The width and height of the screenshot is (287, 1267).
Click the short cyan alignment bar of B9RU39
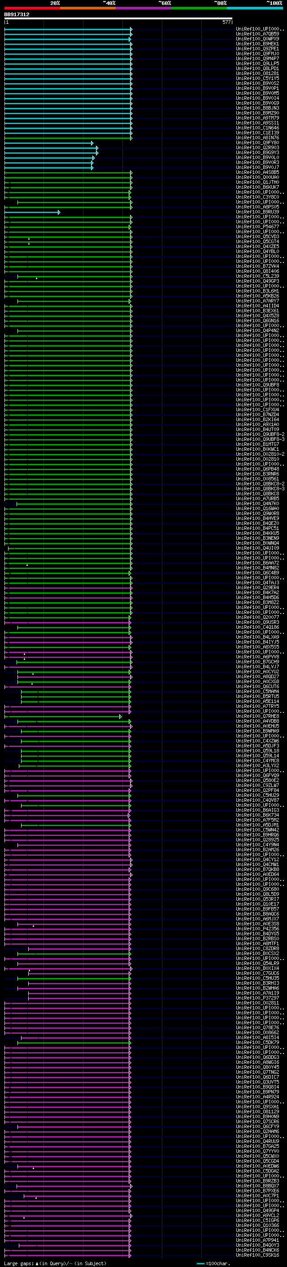[32, 213]
